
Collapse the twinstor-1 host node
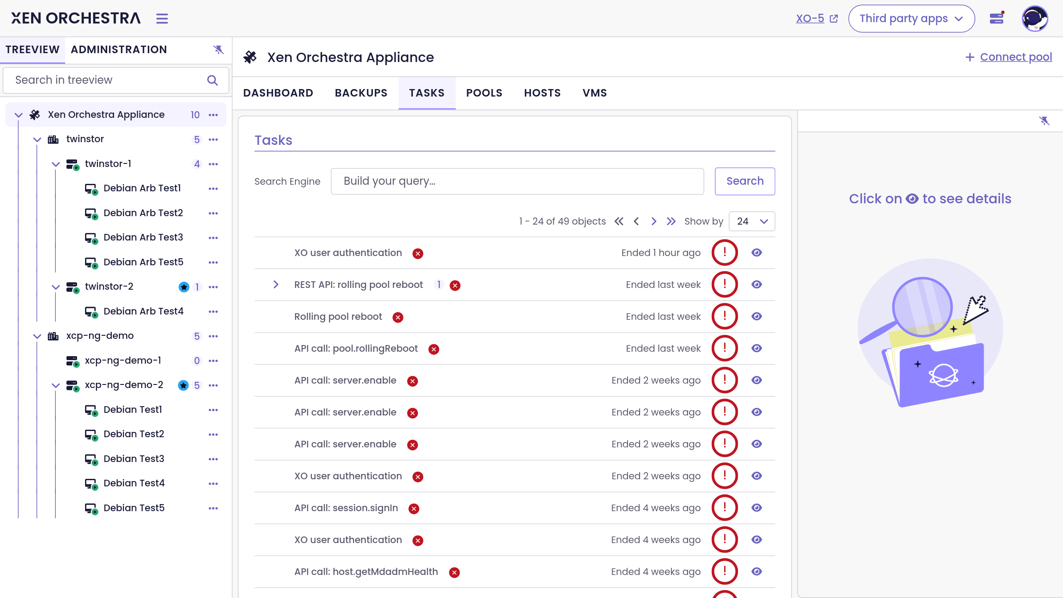56,164
